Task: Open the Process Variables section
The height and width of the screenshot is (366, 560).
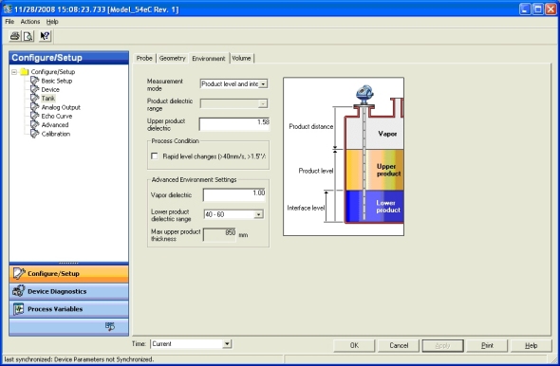Action: click(x=69, y=309)
